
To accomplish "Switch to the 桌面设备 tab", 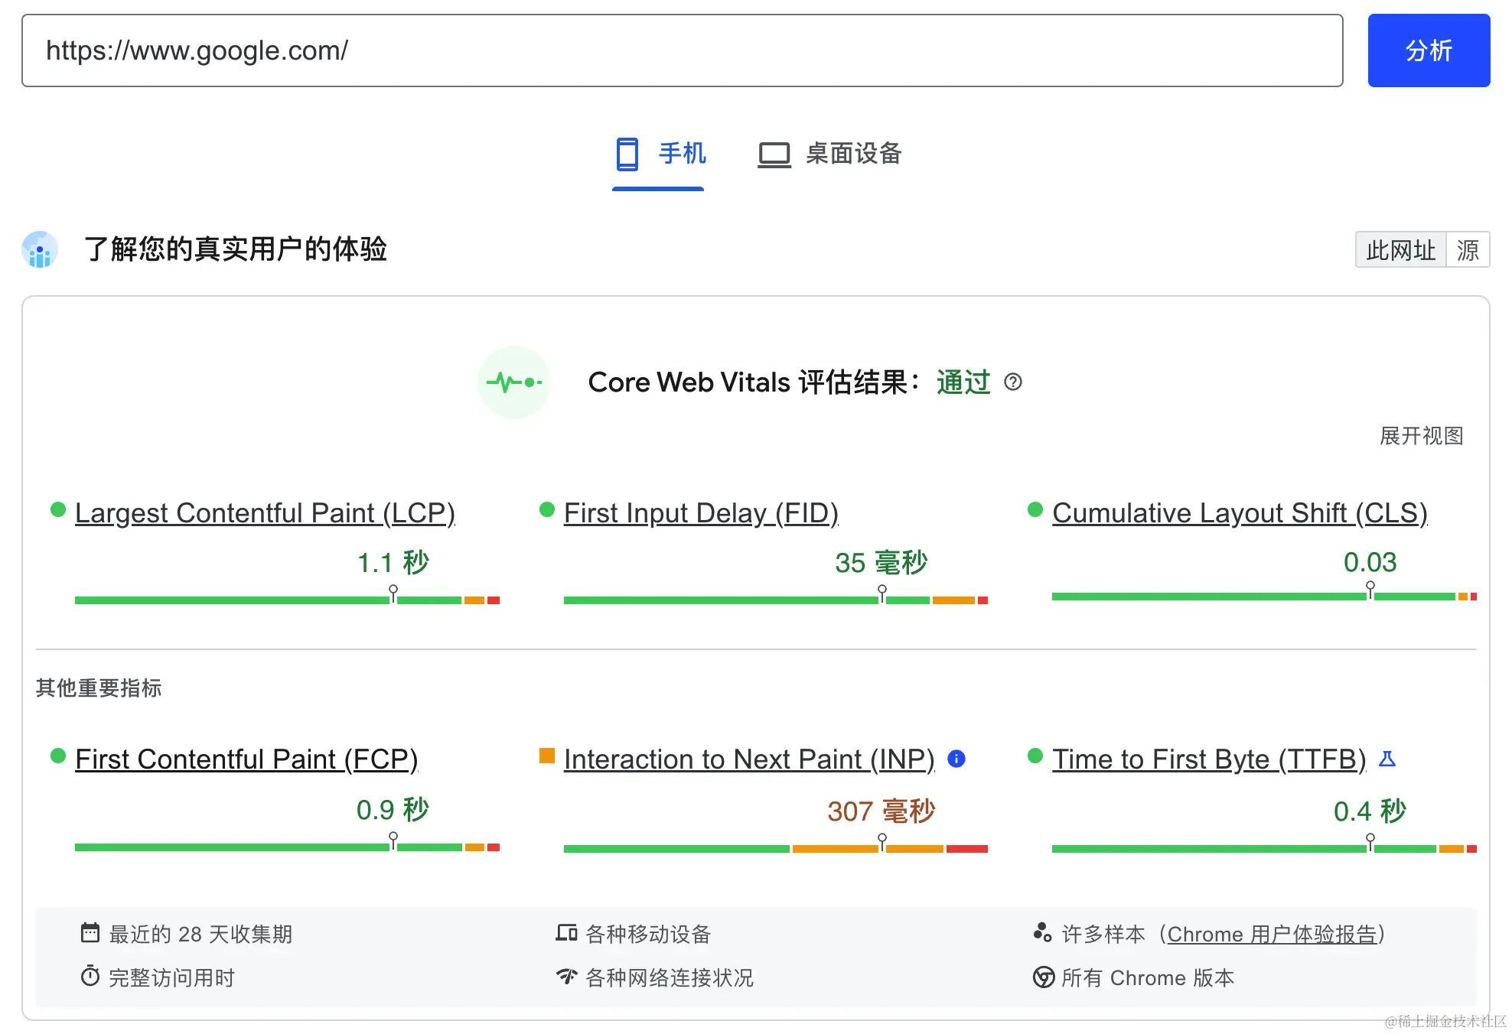I will pyautogui.click(x=852, y=154).
